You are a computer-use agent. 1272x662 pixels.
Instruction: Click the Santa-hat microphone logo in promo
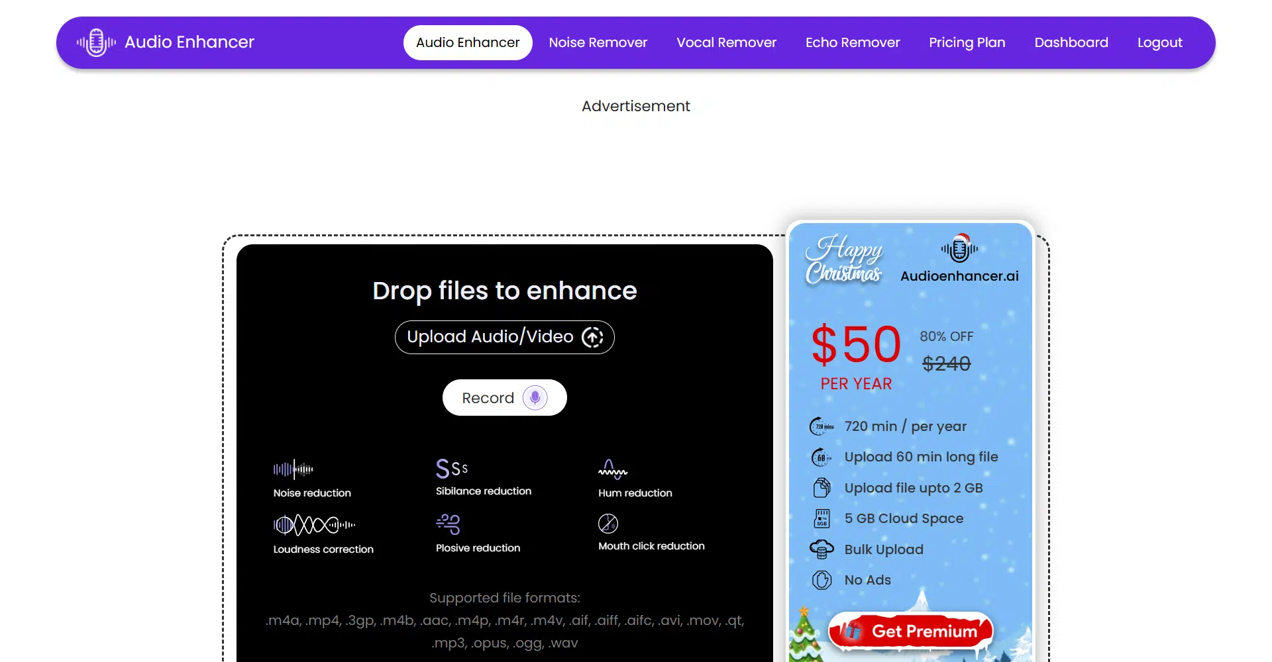959,248
